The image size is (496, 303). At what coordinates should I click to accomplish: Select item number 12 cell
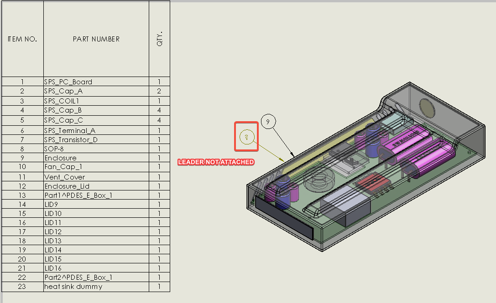tap(22, 186)
